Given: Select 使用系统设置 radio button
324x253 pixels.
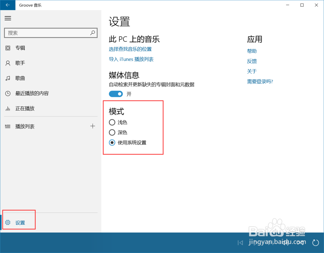Looking at the screenshot, I should (x=112, y=143).
